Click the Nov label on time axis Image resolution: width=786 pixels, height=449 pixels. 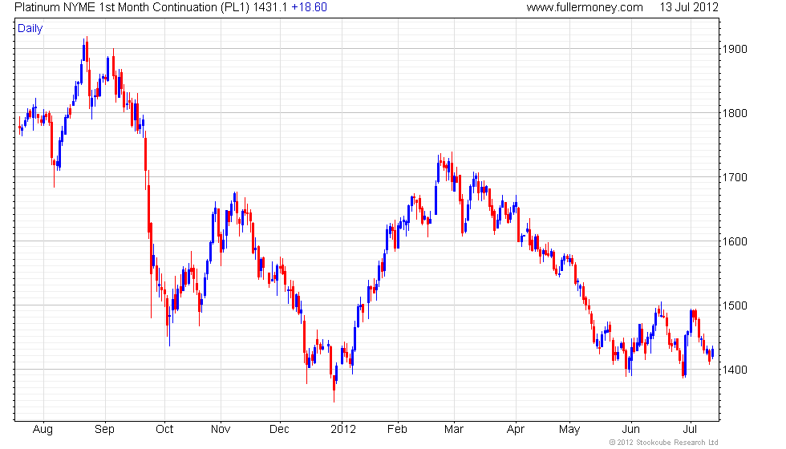[x=221, y=430]
